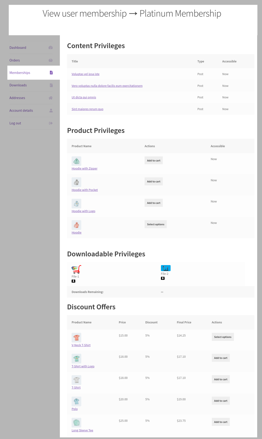Go to Account details in sidebar
This screenshot has width=262, height=439.
(21, 110)
